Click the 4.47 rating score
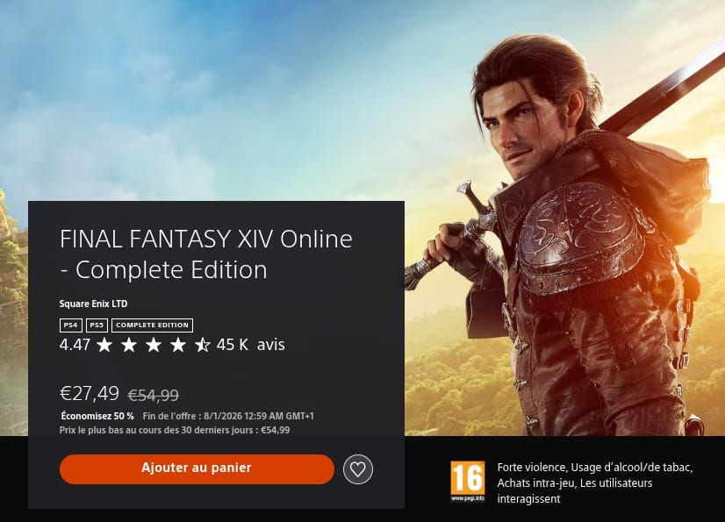This screenshot has height=522, width=725. tap(75, 345)
